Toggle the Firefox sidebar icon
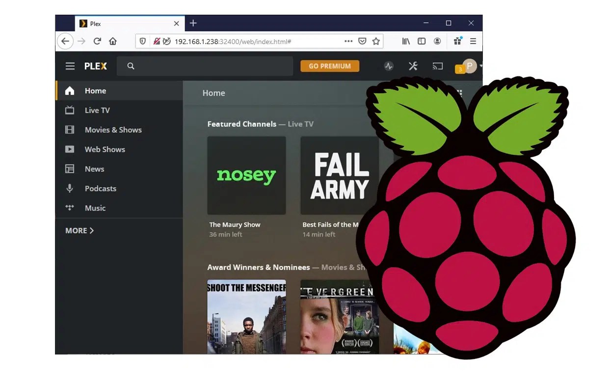 (x=422, y=41)
